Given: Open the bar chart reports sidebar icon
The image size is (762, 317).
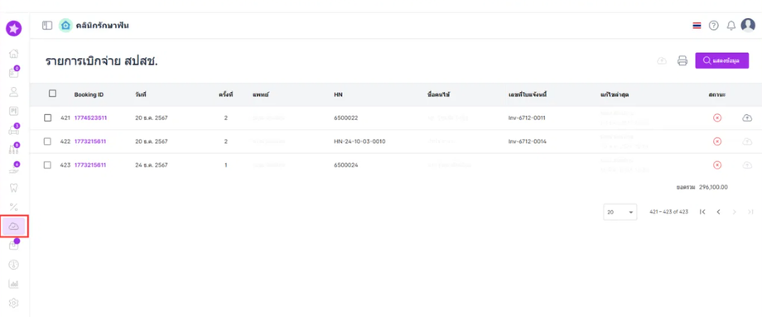Looking at the screenshot, I should (14, 284).
